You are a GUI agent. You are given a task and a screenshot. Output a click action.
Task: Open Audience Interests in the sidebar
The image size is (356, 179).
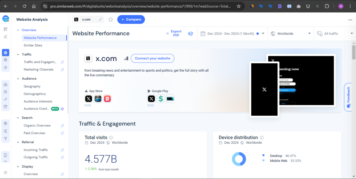pyautogui.click(x=38, y=101)
